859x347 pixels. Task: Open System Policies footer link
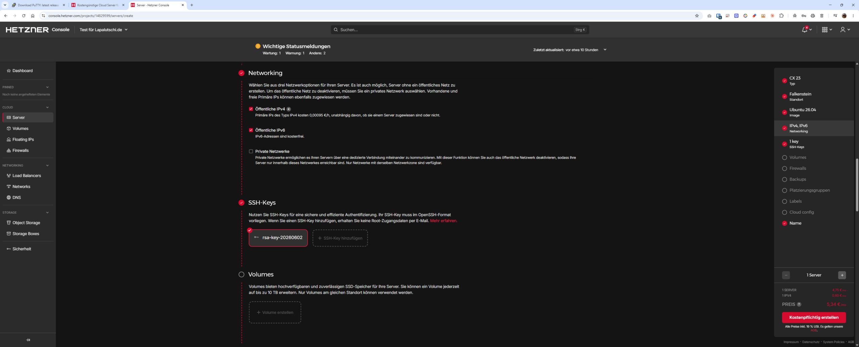pyautogui.click(x=833, y=342)
